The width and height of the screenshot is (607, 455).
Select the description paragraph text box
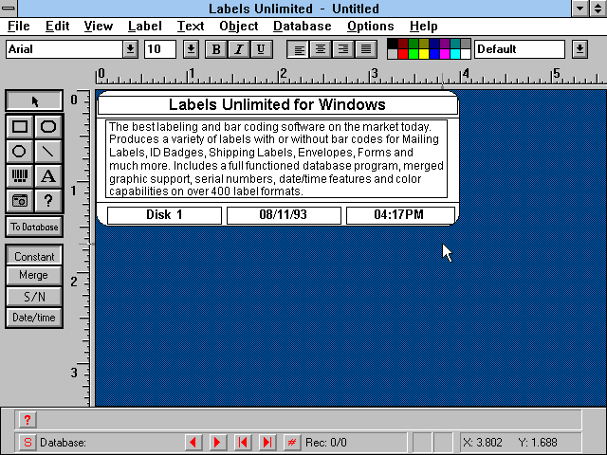pos(276,158)
